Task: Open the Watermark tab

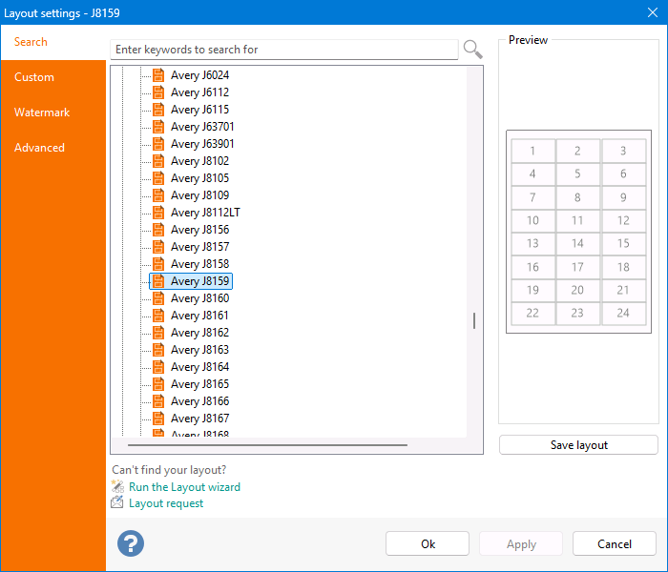Action: point(42,112)
